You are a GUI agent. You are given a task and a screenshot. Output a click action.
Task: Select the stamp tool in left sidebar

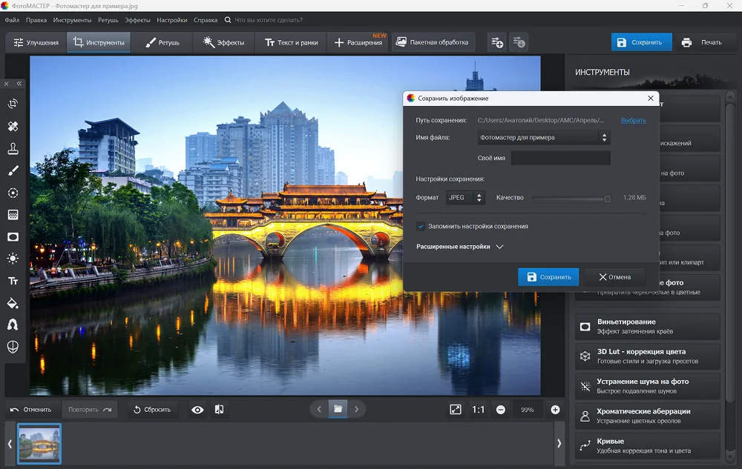[x=13, y=149]
